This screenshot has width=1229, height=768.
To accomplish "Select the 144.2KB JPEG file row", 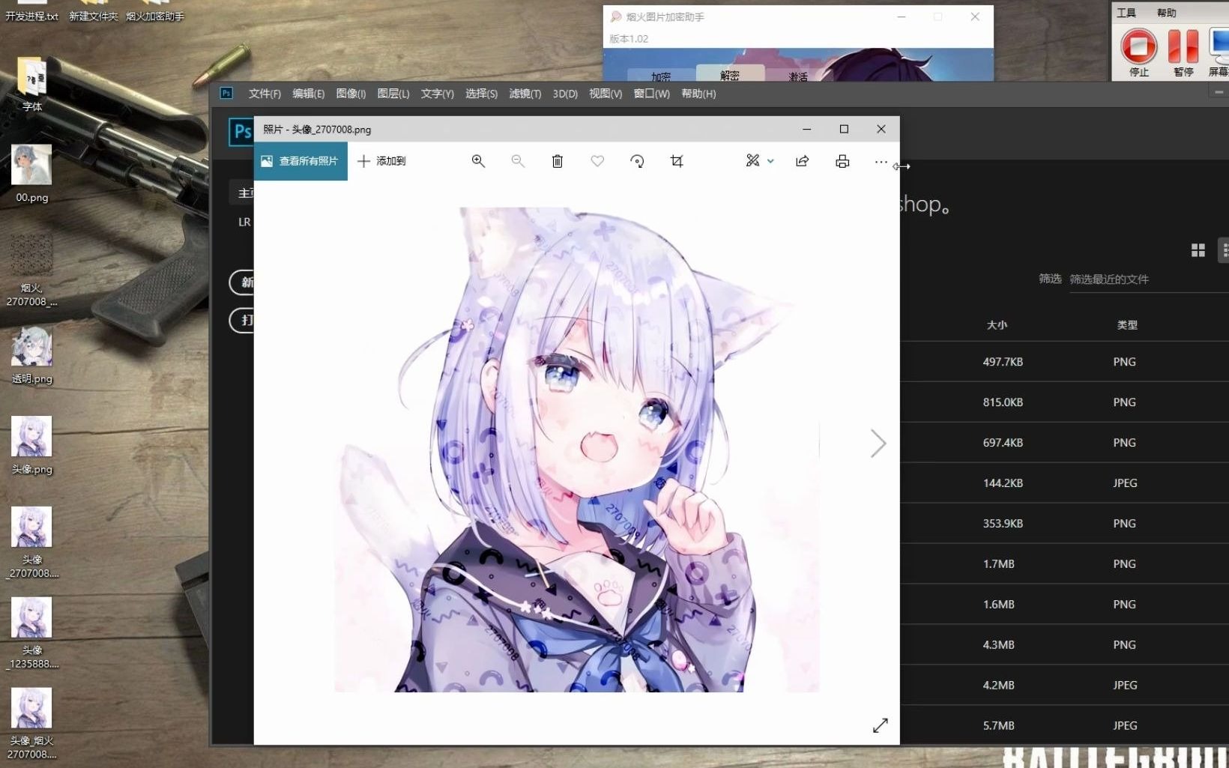I will click(1064, 483).
